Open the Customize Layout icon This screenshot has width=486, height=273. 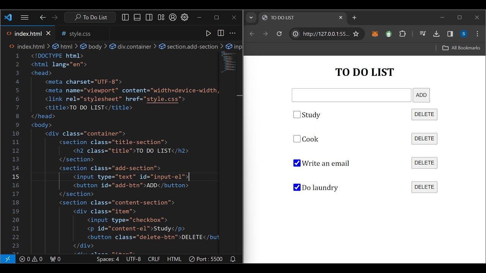(x=161, y=17)
